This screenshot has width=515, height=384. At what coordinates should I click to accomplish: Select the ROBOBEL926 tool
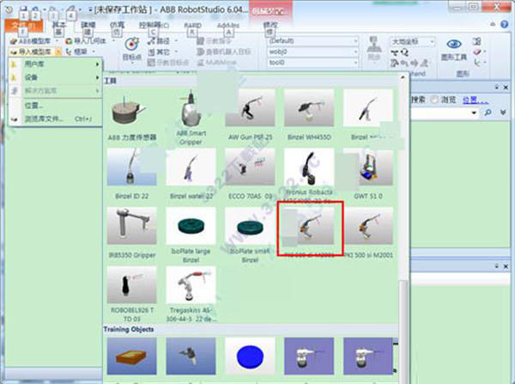132,290
